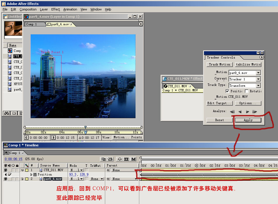The width and height of the screenshot is (278, 204).
Task: Click the binoculars find icon in Project panel
Action: (7, 113)
